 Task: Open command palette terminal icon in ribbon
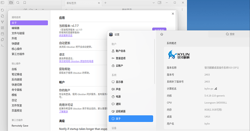3,46
